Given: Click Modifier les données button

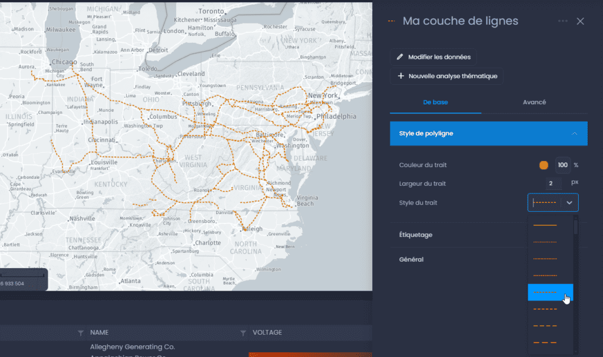Looking at the screenshot, I should (433, 57).
